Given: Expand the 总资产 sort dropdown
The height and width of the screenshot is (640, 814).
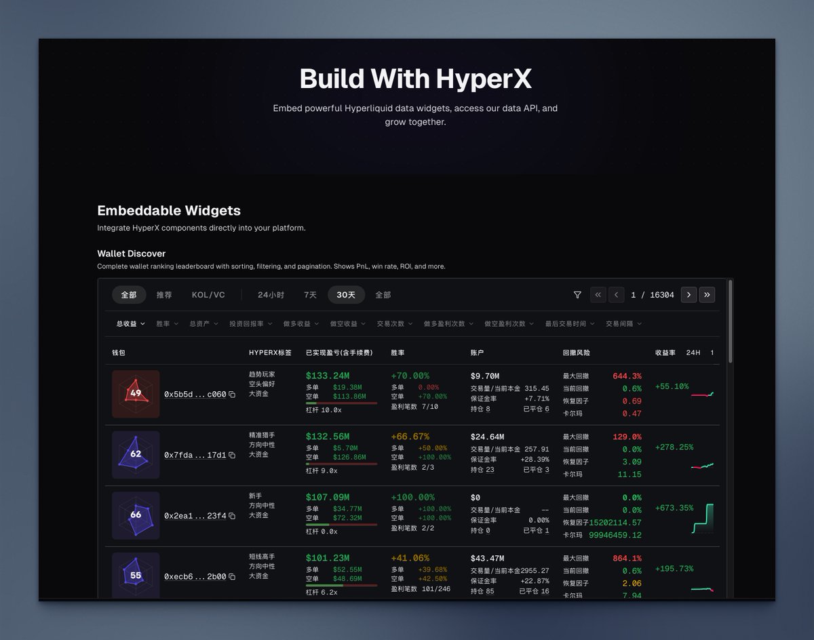Looking at the screenshot, I should click(x=203, y=324).
